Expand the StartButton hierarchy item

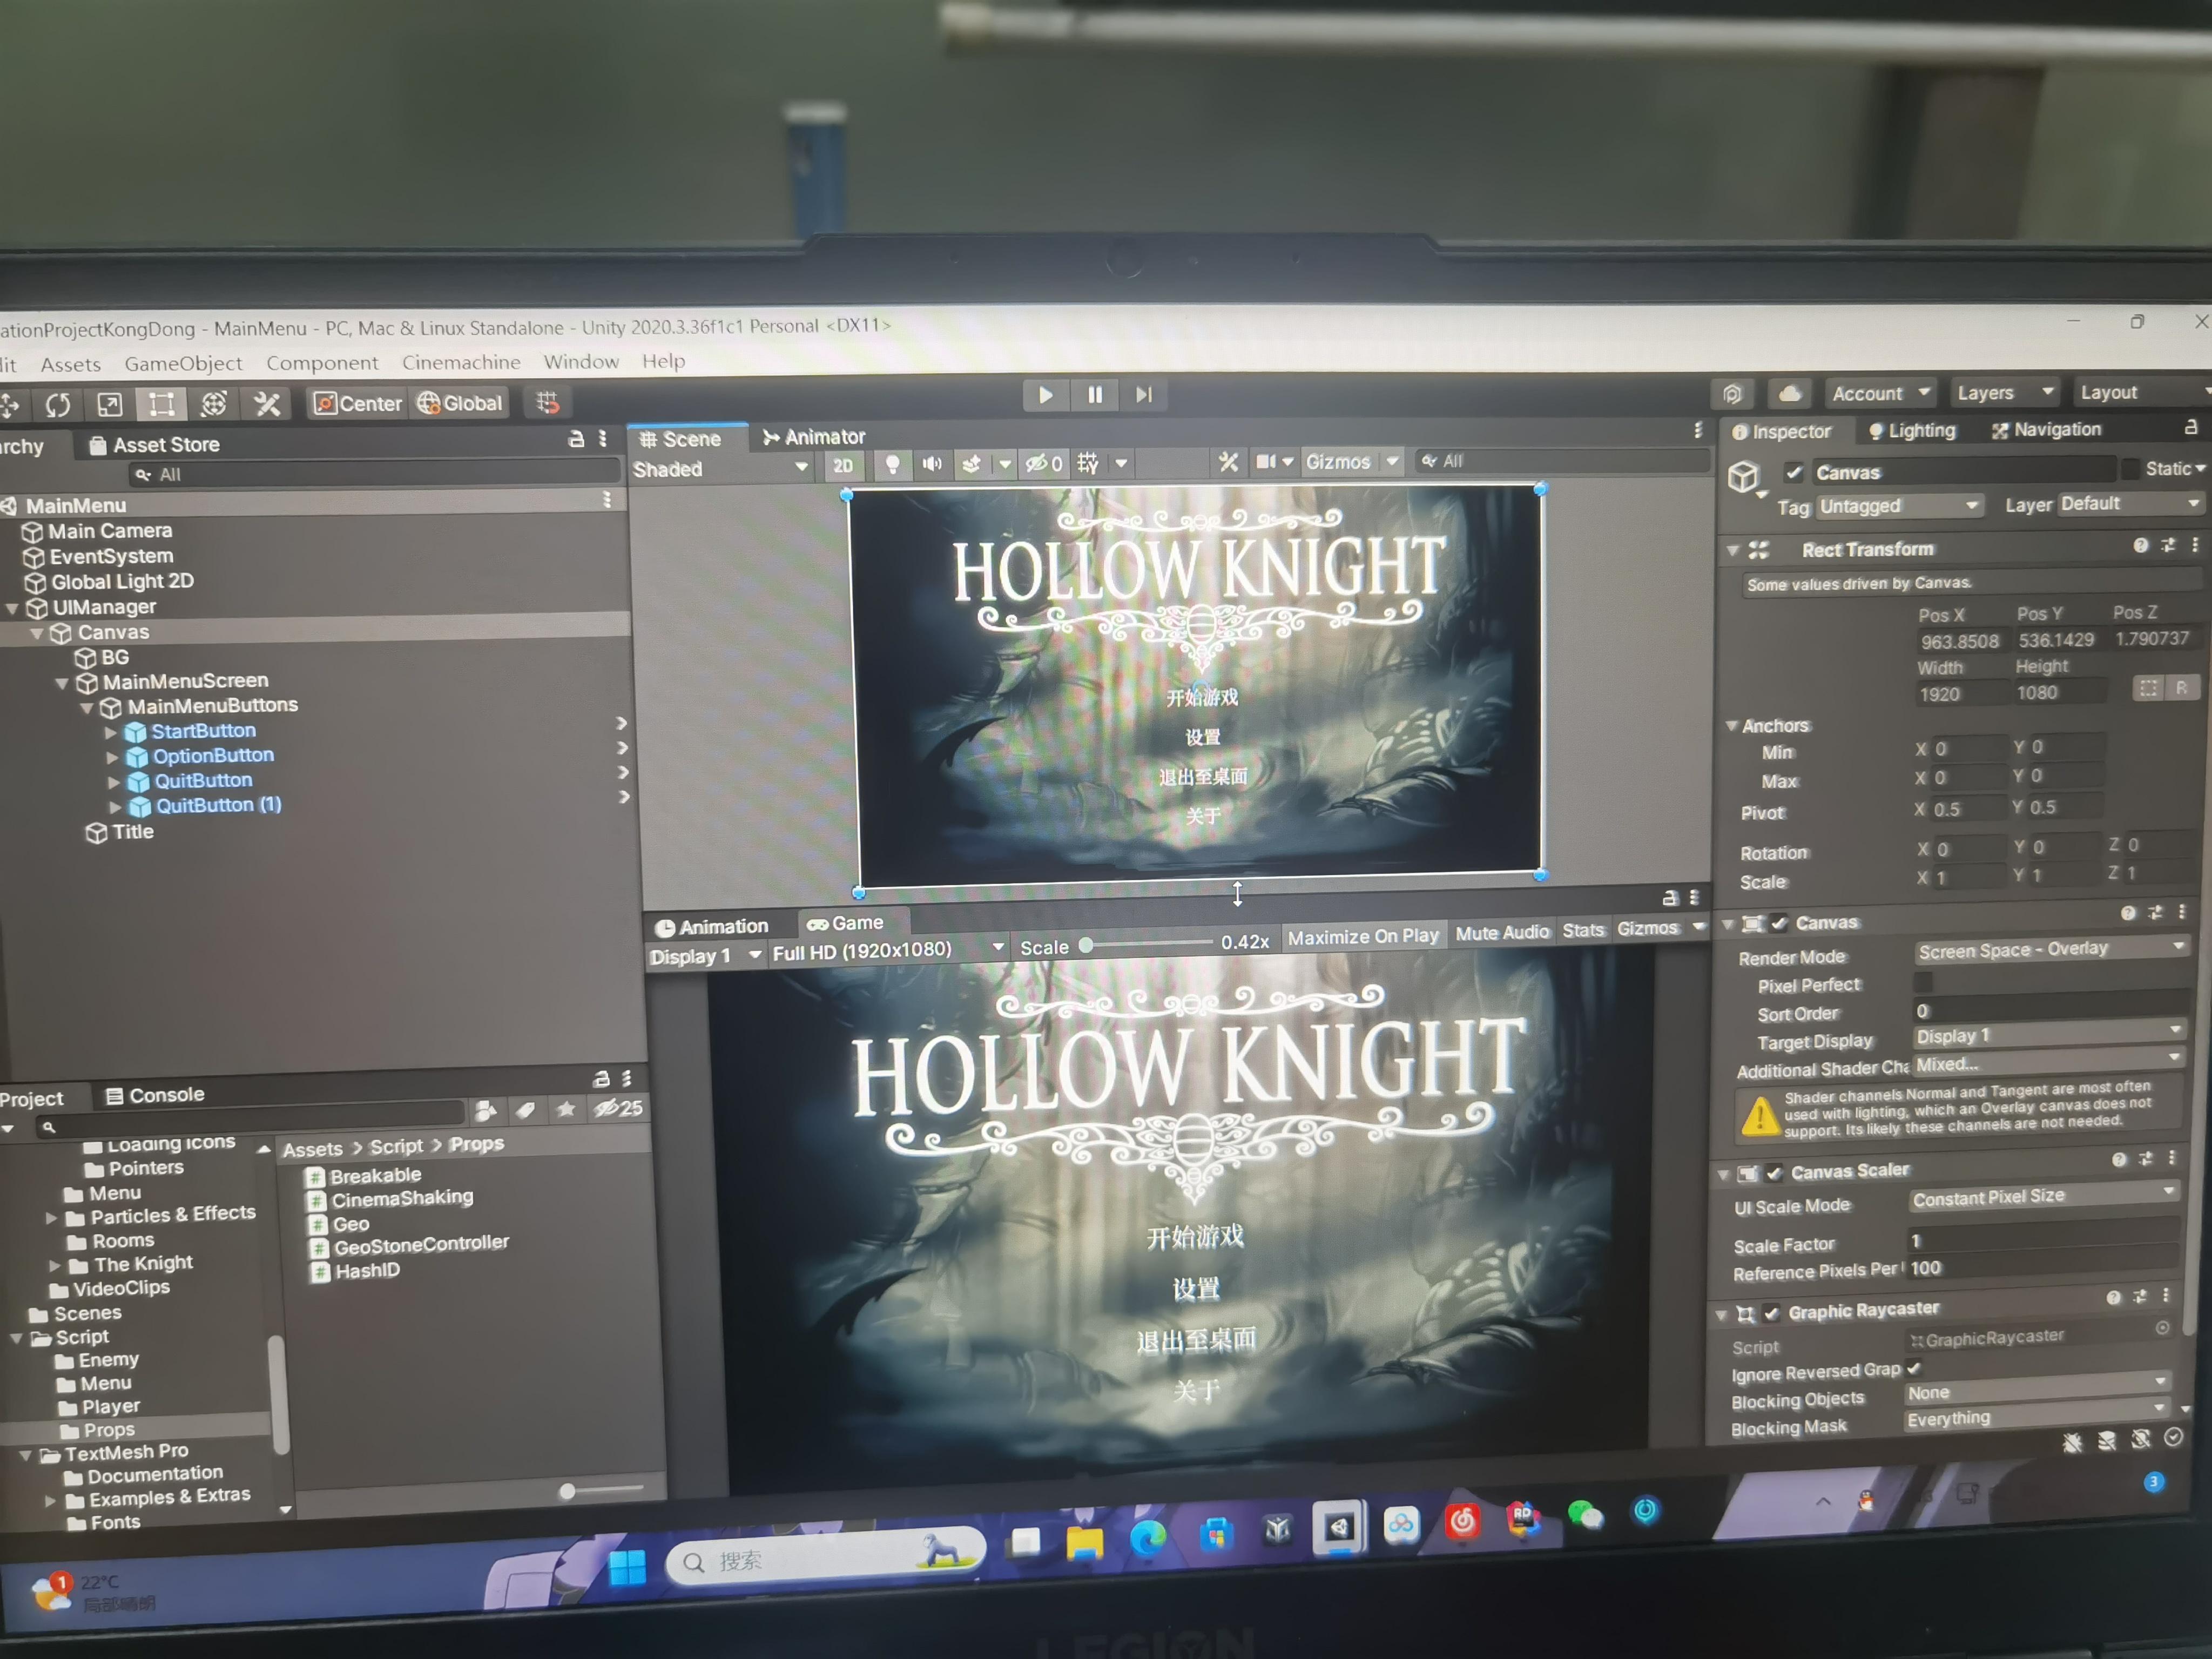click(111, 733)
